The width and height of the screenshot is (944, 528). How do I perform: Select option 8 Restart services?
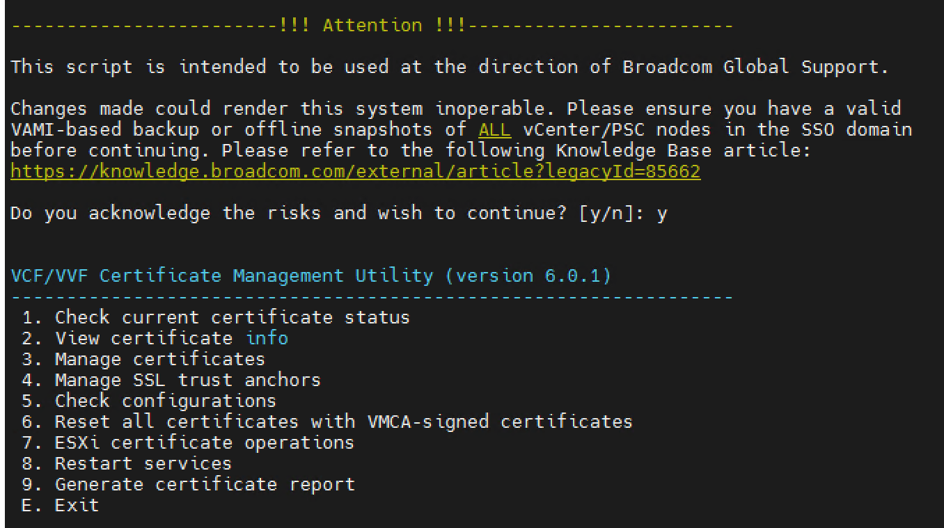[127, 464]
